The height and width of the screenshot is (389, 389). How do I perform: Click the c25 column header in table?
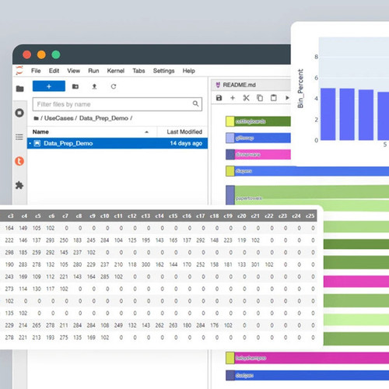click(310, 216)
